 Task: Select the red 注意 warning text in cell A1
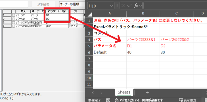148,21
